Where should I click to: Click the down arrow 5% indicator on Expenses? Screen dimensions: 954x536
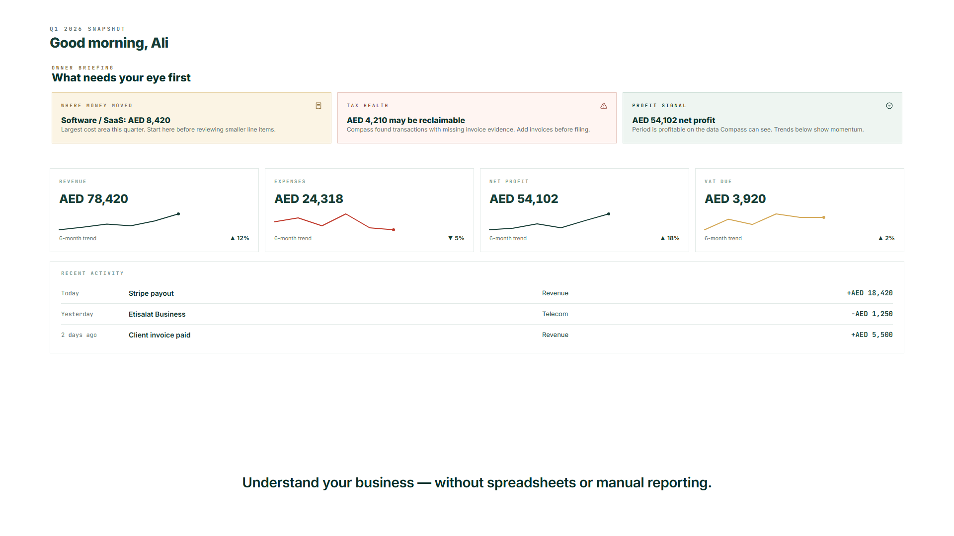coord(456,238)
